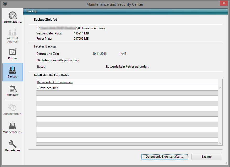Click the Datei- oder Ordnernamen column header
This screenshot has height=167, width=230.
coord(55,82)
